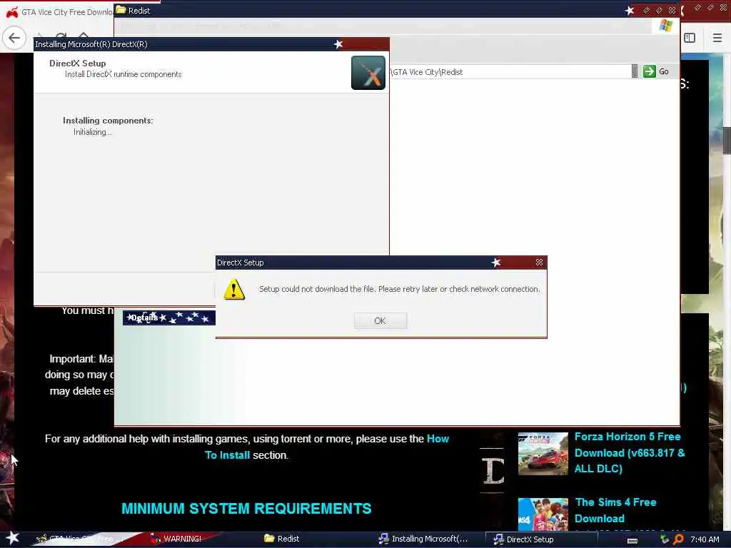Image resolution: width=731 pixels, height=548 pixels.
Task: Open the browser hamburger menu
Action: (x=717, y=38)
